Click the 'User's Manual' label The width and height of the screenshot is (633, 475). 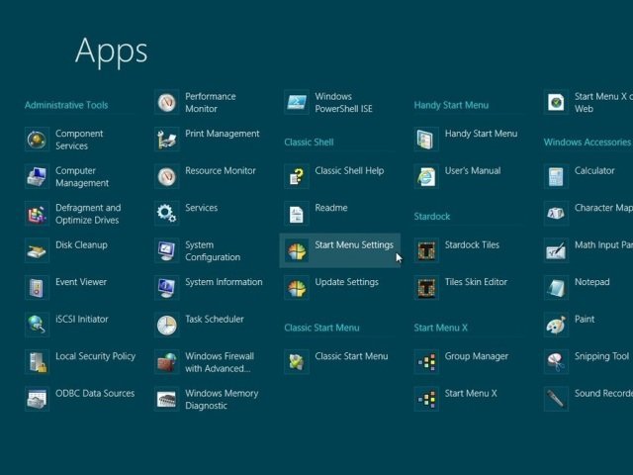pos(473,170)
